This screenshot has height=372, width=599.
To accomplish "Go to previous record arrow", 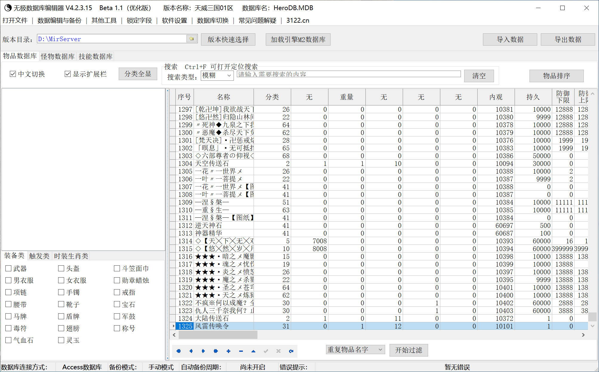I will pos(191,351).
